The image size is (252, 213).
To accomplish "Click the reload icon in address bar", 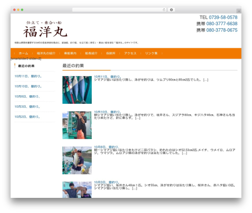I will [x=164, y=10].
